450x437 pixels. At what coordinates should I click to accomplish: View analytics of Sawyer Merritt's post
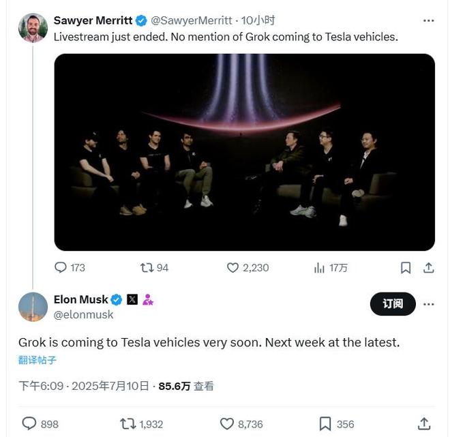pos(319,268)
